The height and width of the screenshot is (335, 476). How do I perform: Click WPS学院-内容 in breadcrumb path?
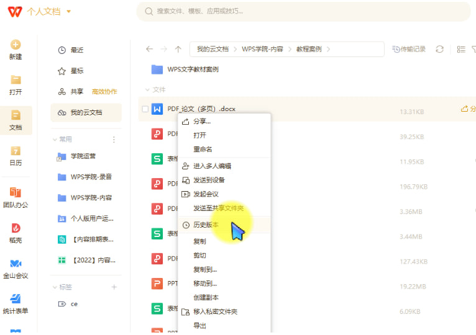(262, 49)
